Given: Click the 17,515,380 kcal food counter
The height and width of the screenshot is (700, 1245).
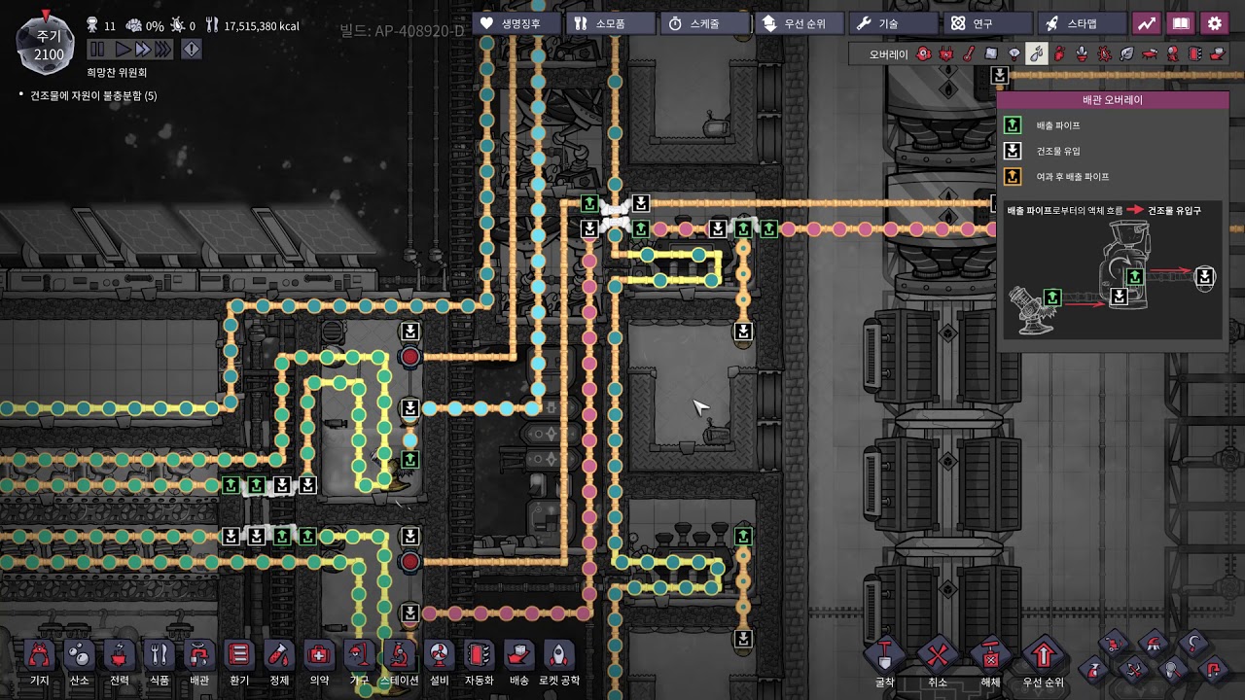Looking at the screenshot, I should click(x=252, y=25).
